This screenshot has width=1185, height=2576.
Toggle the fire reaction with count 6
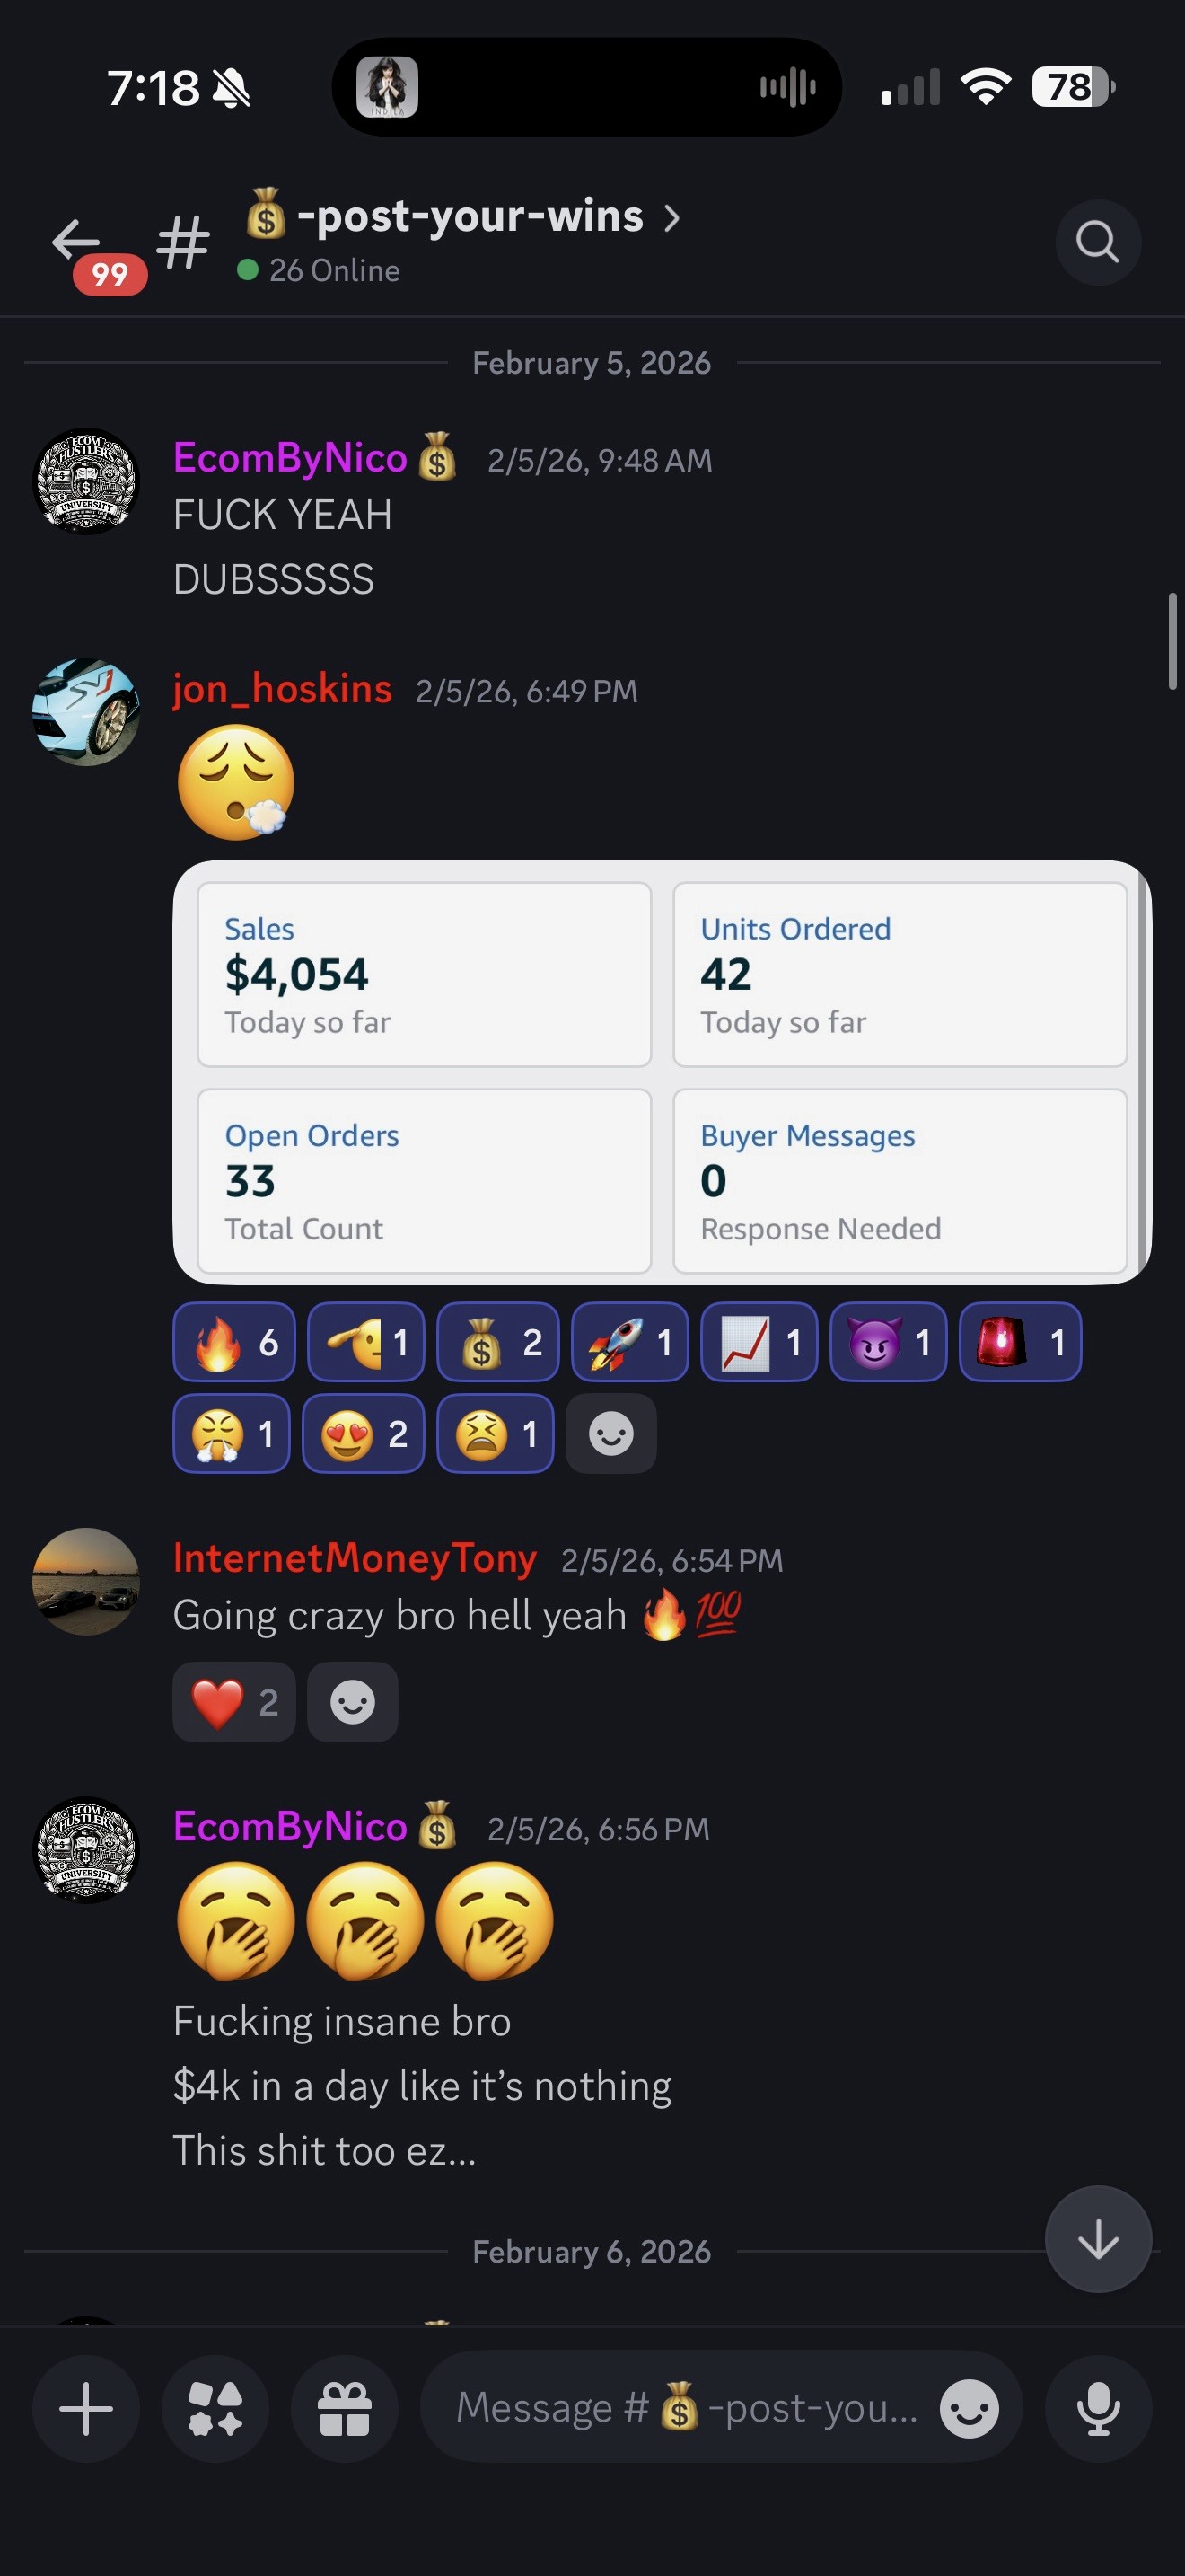click(x=233, y=1342)
